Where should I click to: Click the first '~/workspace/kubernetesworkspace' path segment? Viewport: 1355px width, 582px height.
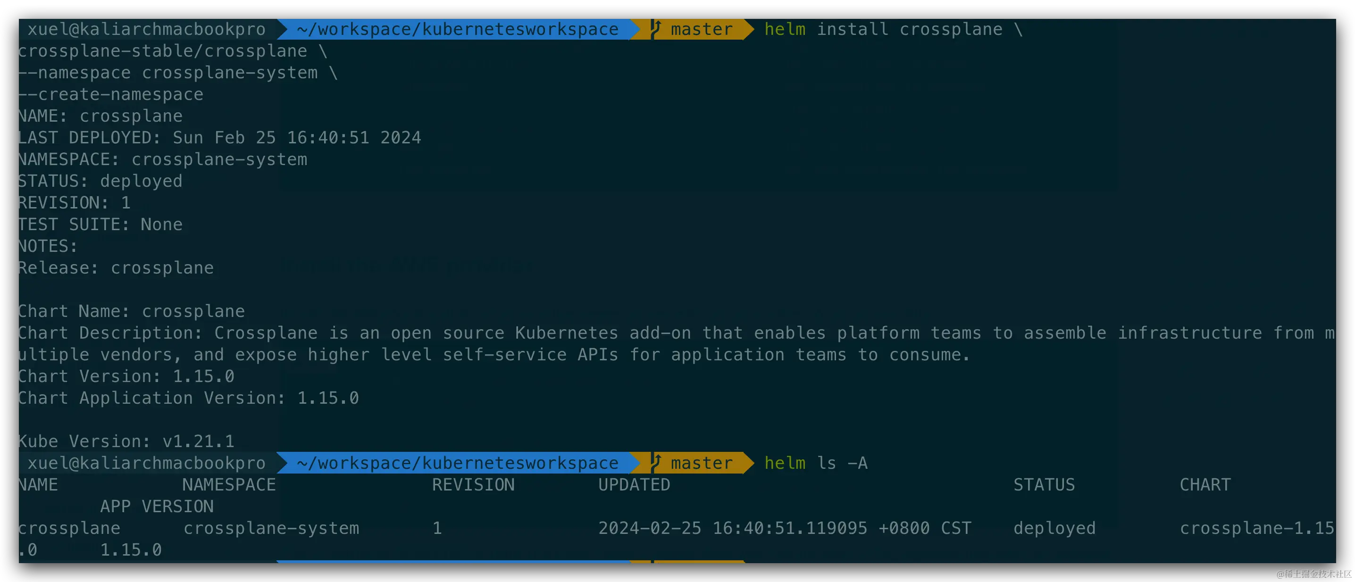click(x=458, y=29)
